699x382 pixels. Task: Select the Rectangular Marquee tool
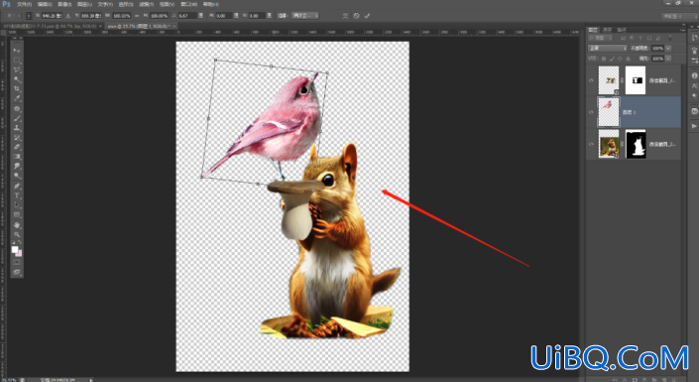click(17, 60)
